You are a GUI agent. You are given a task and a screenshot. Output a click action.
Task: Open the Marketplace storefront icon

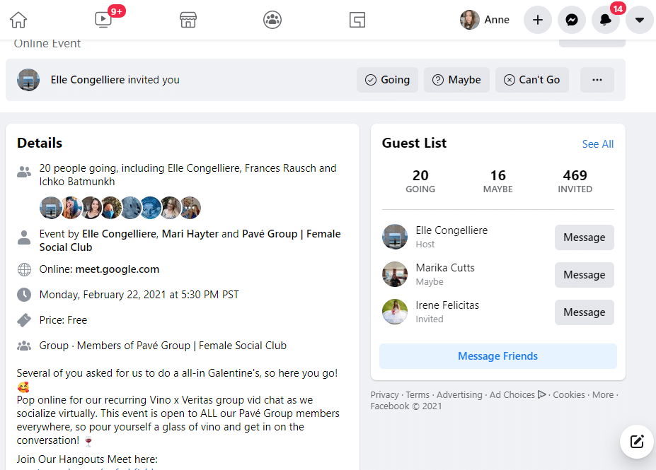pyautogui.click(x=188, y=20)
